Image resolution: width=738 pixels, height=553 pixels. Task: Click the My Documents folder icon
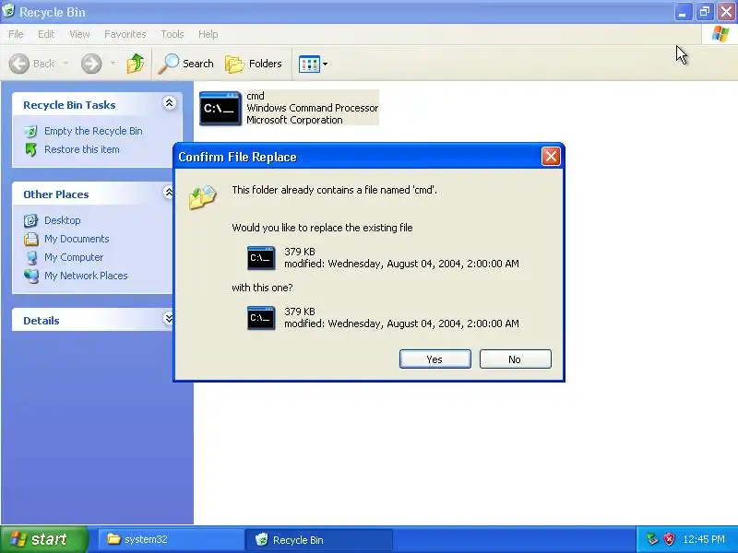coord(30,239)
